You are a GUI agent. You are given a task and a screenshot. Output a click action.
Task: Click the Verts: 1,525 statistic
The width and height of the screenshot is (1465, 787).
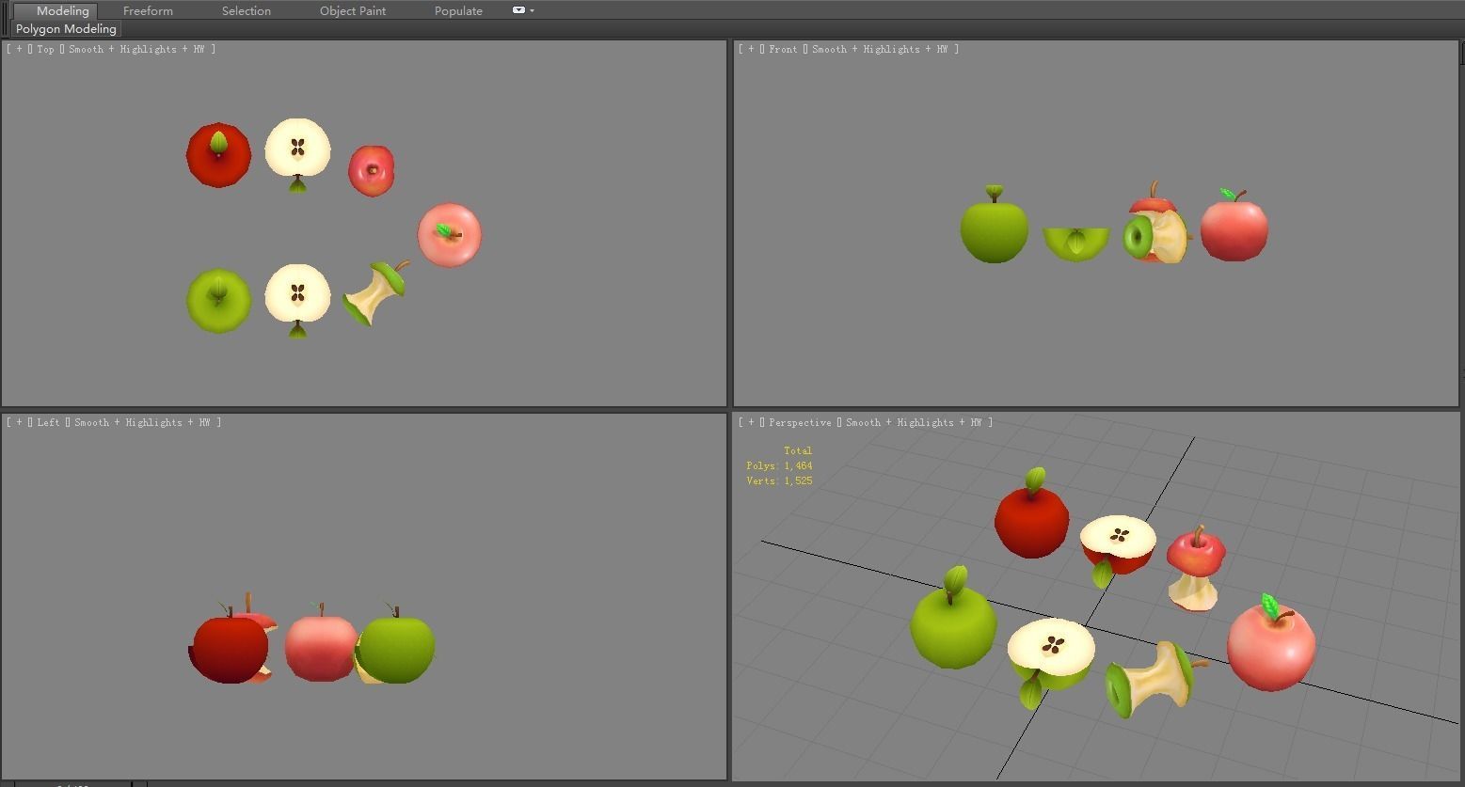tap(779, 480)
